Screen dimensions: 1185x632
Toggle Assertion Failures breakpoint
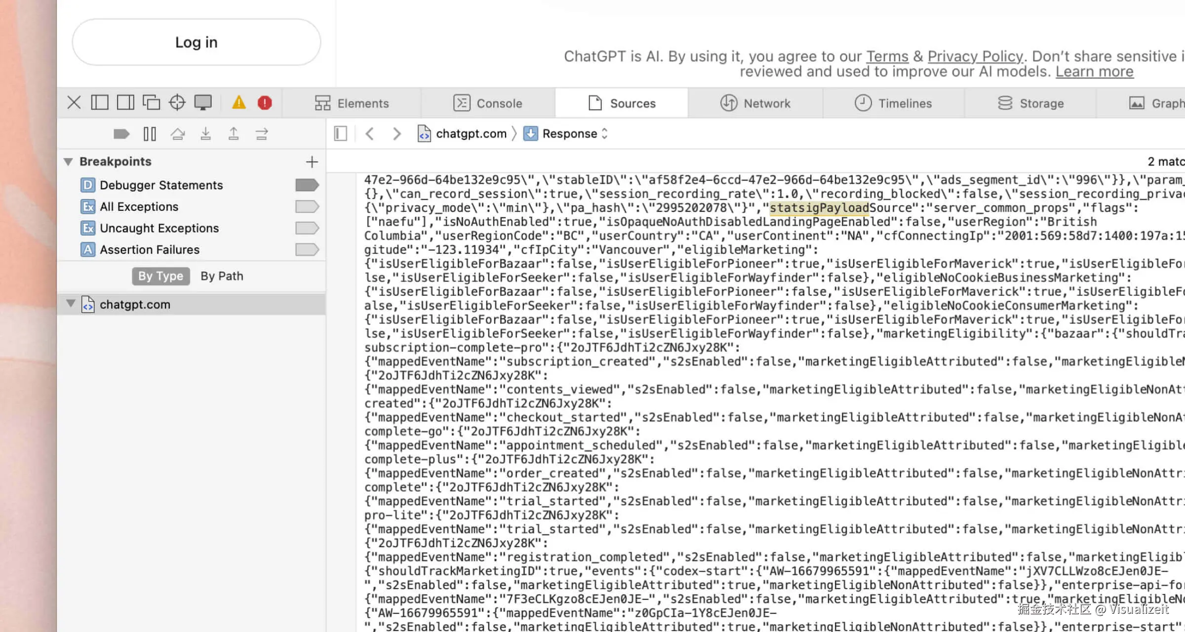(x=307, y=250)
